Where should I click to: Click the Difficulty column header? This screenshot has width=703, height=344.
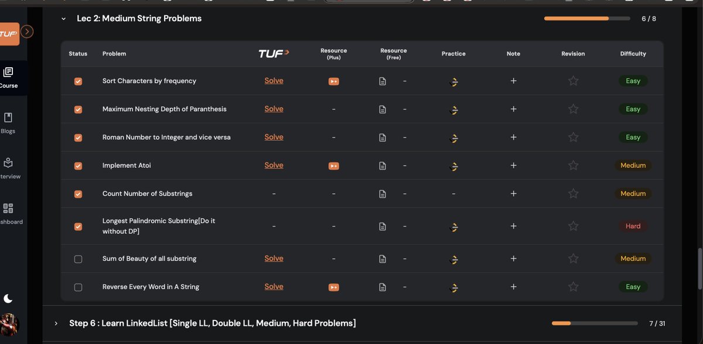[633, 54]
